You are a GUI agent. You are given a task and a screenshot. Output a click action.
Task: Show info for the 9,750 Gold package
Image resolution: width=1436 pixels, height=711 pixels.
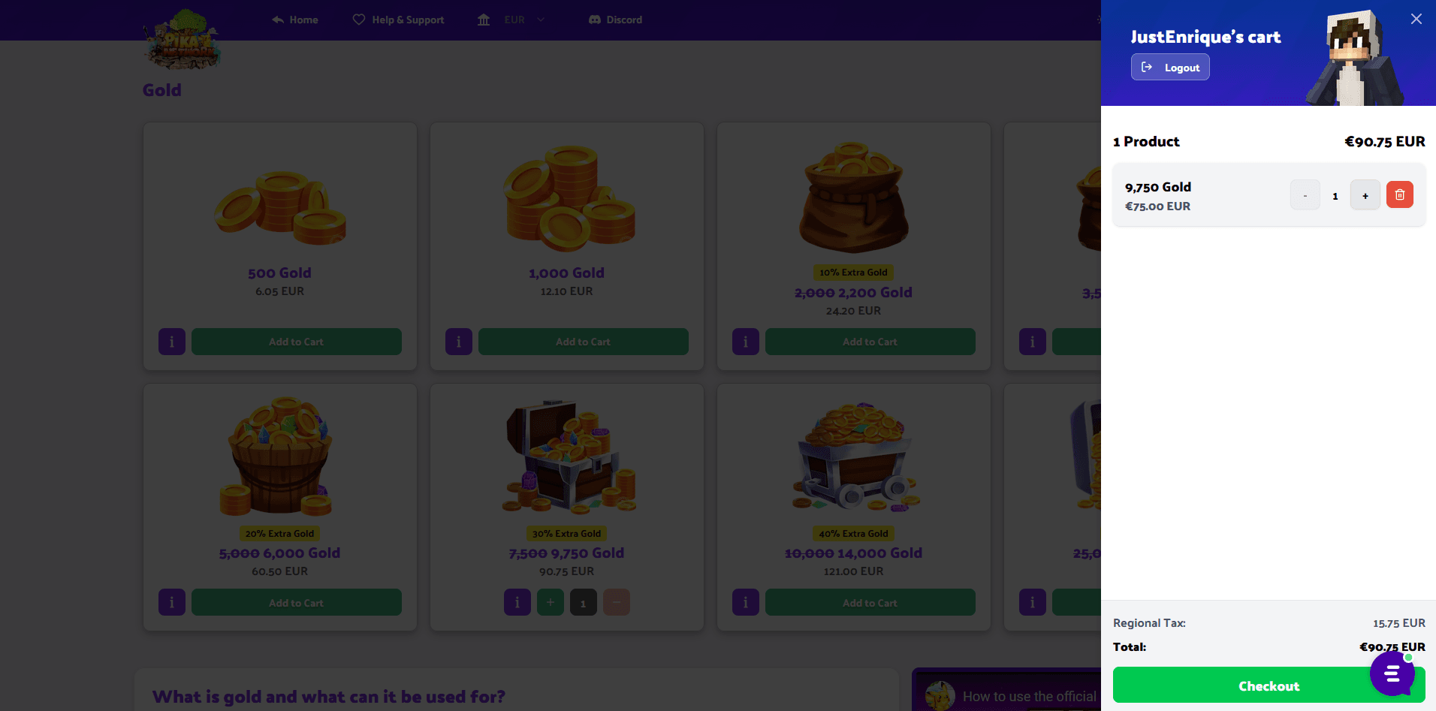[x=517, y=602]
